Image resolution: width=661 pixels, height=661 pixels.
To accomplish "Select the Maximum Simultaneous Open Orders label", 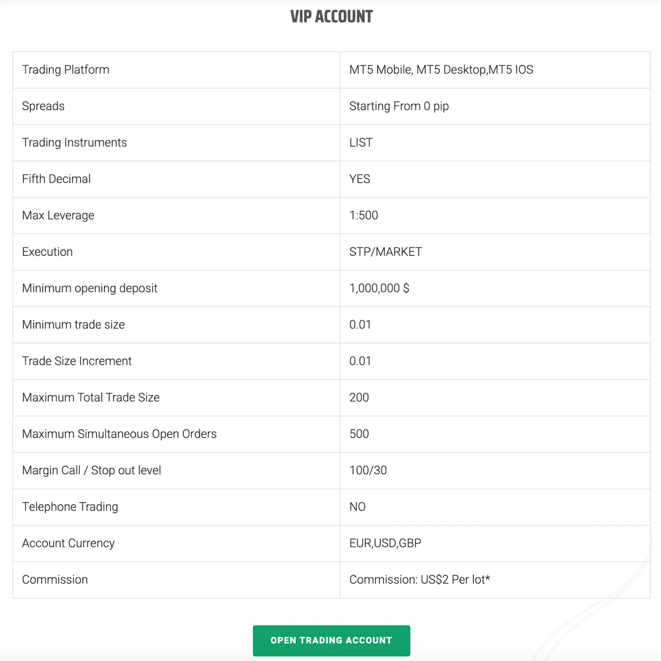I will 119,434.
